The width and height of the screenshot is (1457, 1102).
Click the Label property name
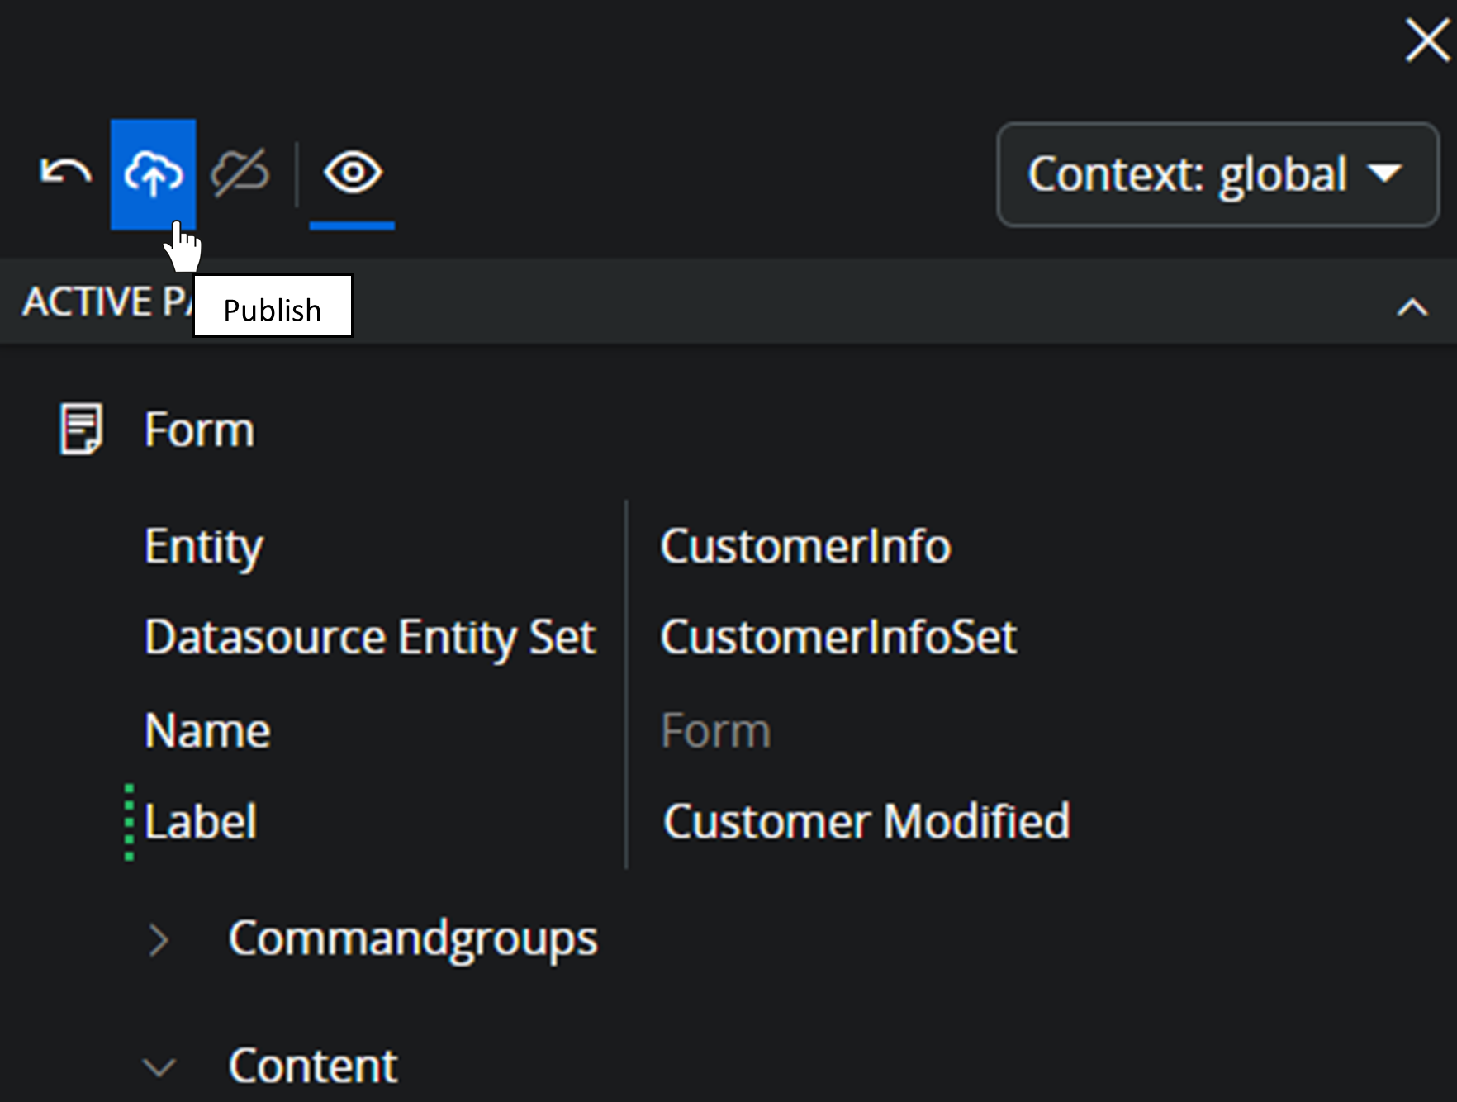[201, 822]
